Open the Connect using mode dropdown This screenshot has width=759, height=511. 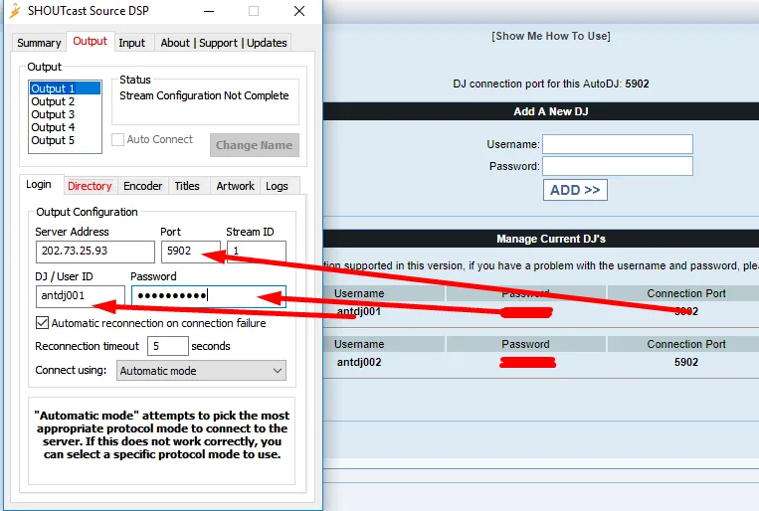[x=201, y=371]
